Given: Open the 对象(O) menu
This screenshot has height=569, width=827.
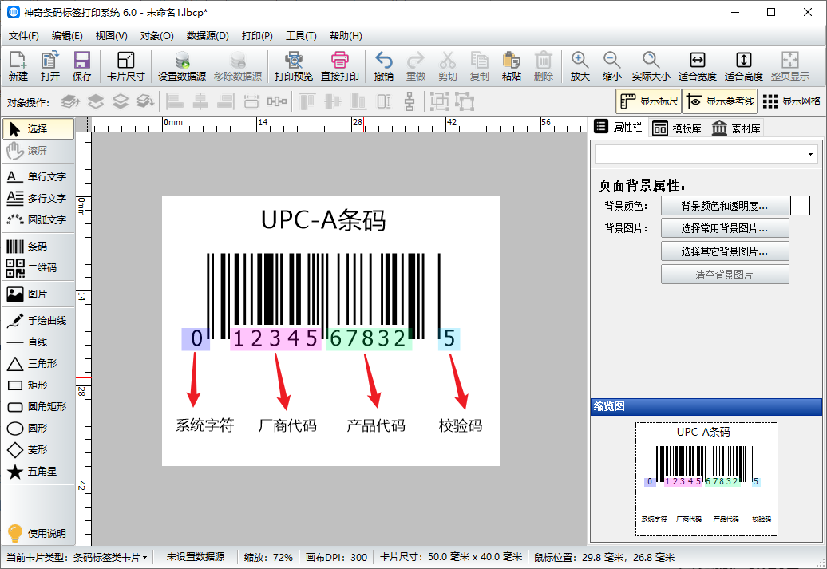Looking at the screenshot, I should 156,36.
